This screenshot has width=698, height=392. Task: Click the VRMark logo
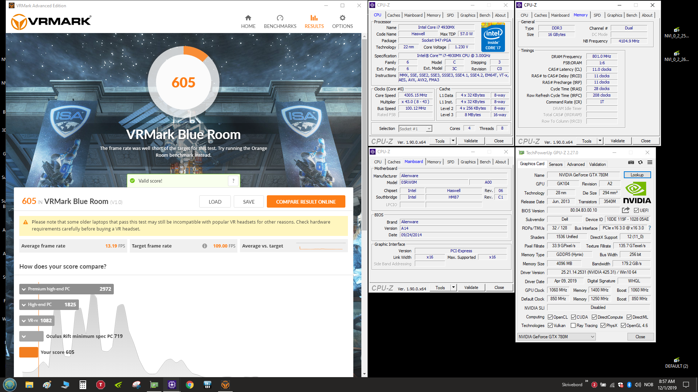51,22
